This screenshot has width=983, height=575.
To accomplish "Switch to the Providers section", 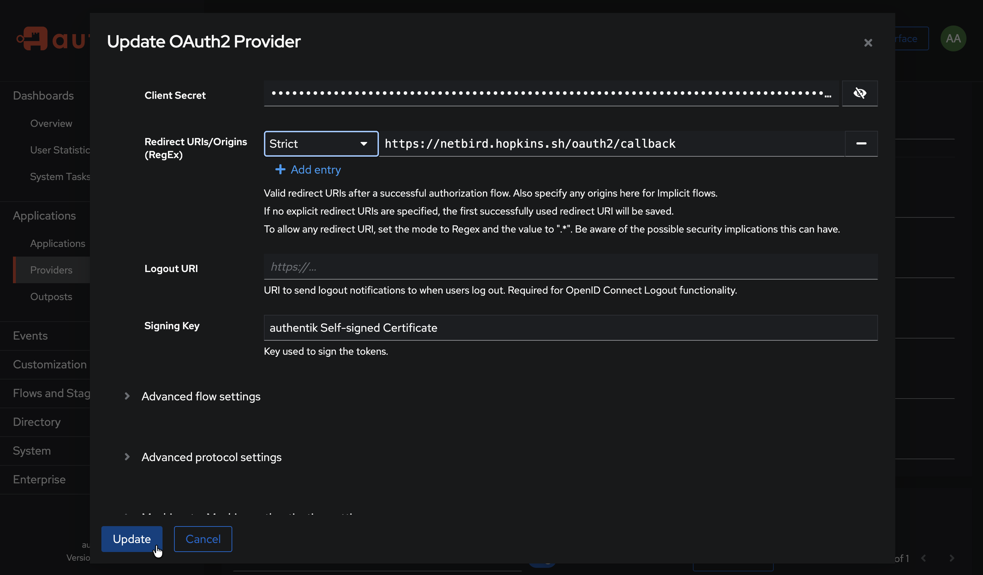I will 51,270.
